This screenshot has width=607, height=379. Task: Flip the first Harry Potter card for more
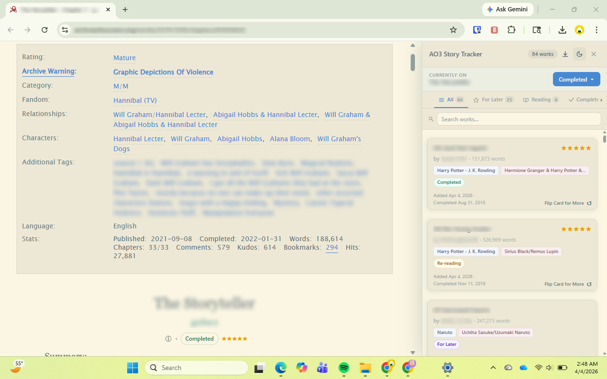point(568,203)
